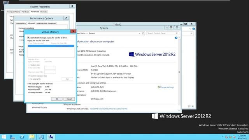Select domain Delhi.ajju.com text
Image resolution: width=249 pixels, height=140 pixels.
coord(97,99)
